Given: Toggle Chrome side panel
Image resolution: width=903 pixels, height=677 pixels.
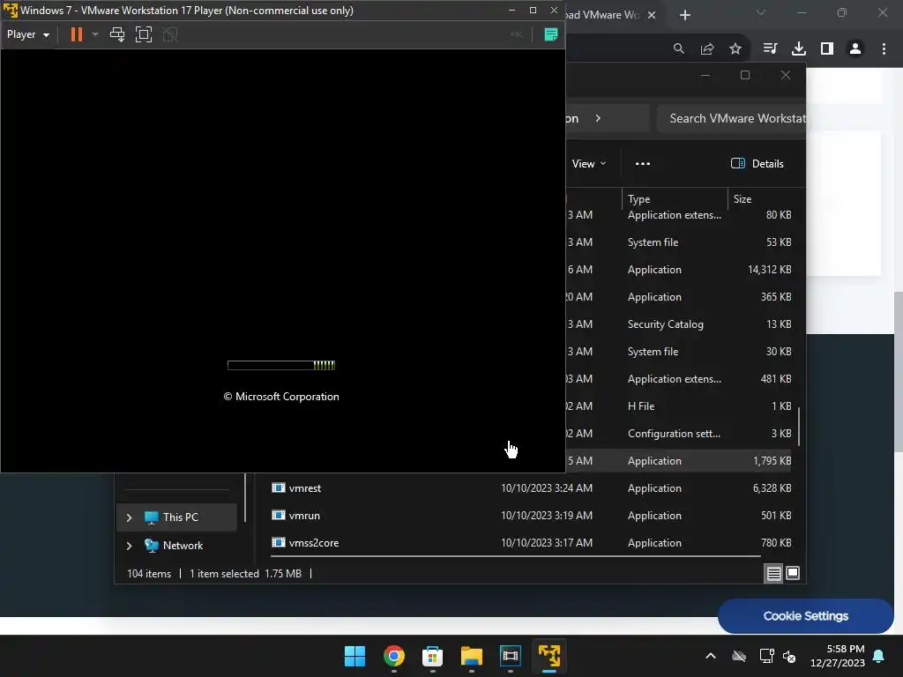Looking at the screenshot, I should click(x=827, y=49).
